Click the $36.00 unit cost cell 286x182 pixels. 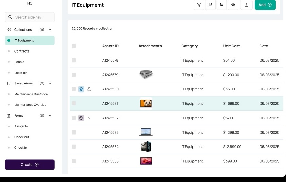(x=229, y=89)
